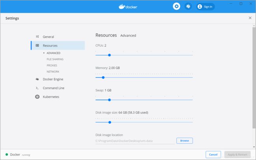Click the green Docker running status dot
256x160 pixels.
[x=7, y=154]
